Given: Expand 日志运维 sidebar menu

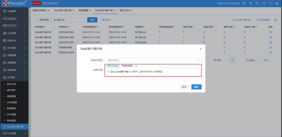Looking at the screenshot, I should point(14,133).
